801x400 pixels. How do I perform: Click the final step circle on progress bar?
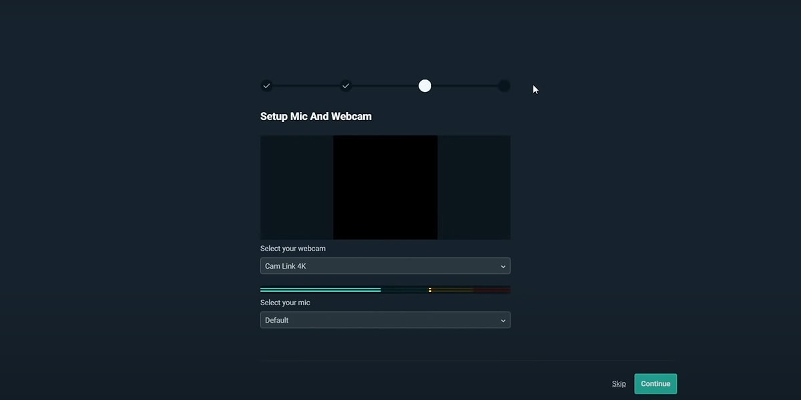coord(504,85)
